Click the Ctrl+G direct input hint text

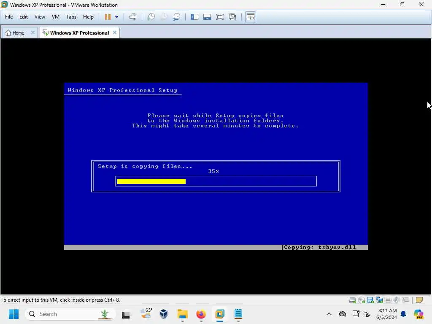[x=60, y=300]
